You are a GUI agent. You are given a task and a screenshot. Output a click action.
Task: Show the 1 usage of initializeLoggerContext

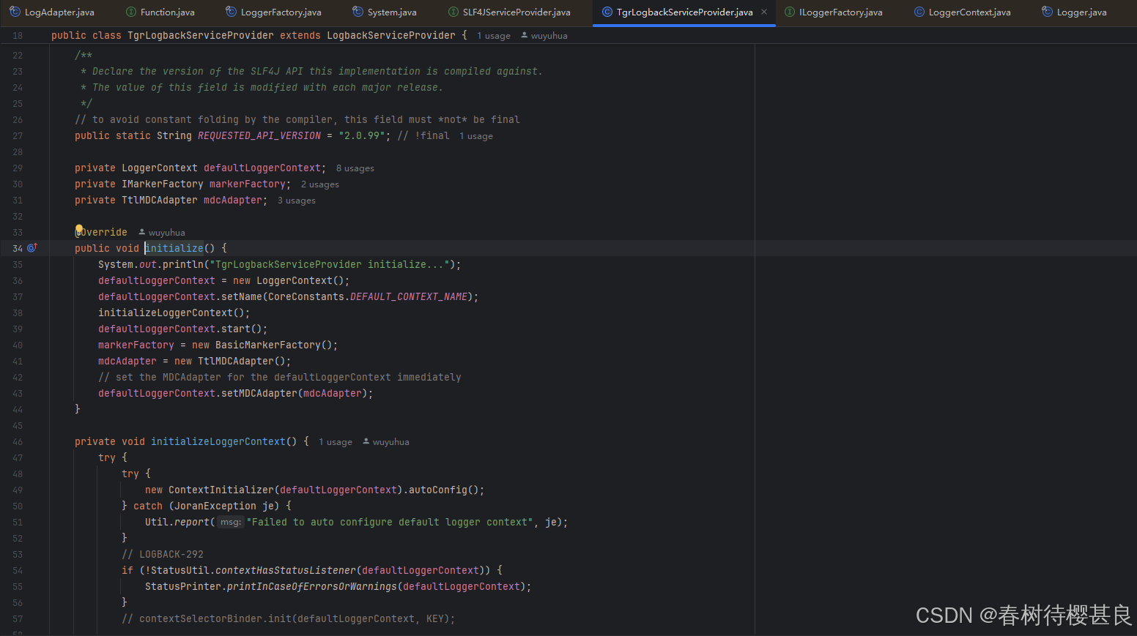click(x=336, y=442)
